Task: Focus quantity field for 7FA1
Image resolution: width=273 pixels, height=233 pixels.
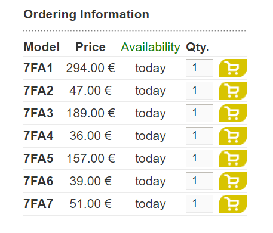Action: click(200, 68)
